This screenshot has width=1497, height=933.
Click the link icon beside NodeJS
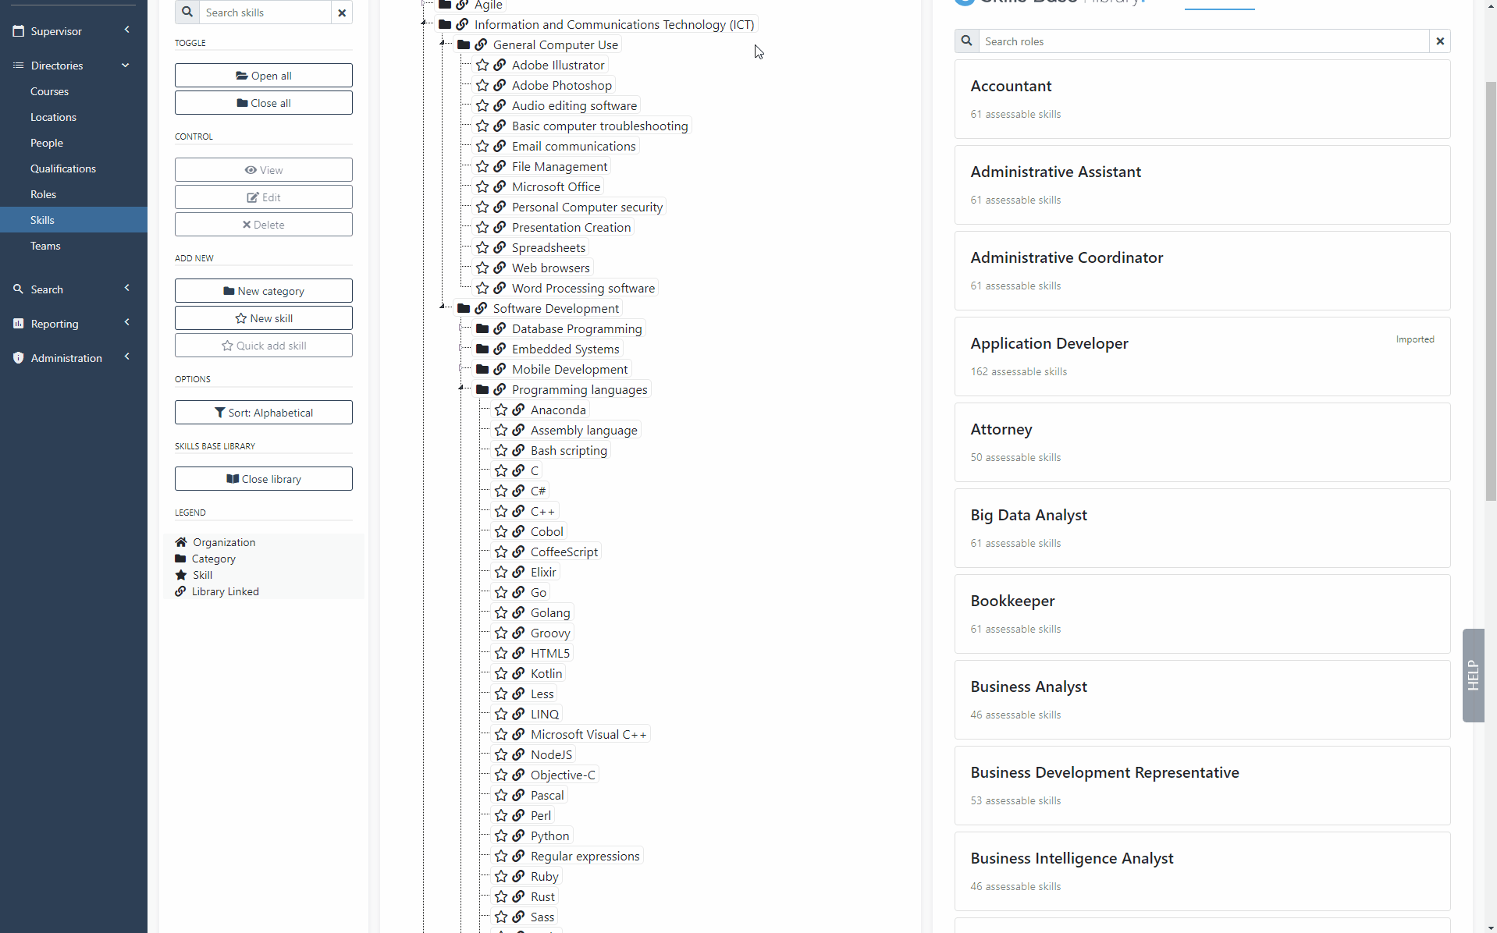click(519, 754)
